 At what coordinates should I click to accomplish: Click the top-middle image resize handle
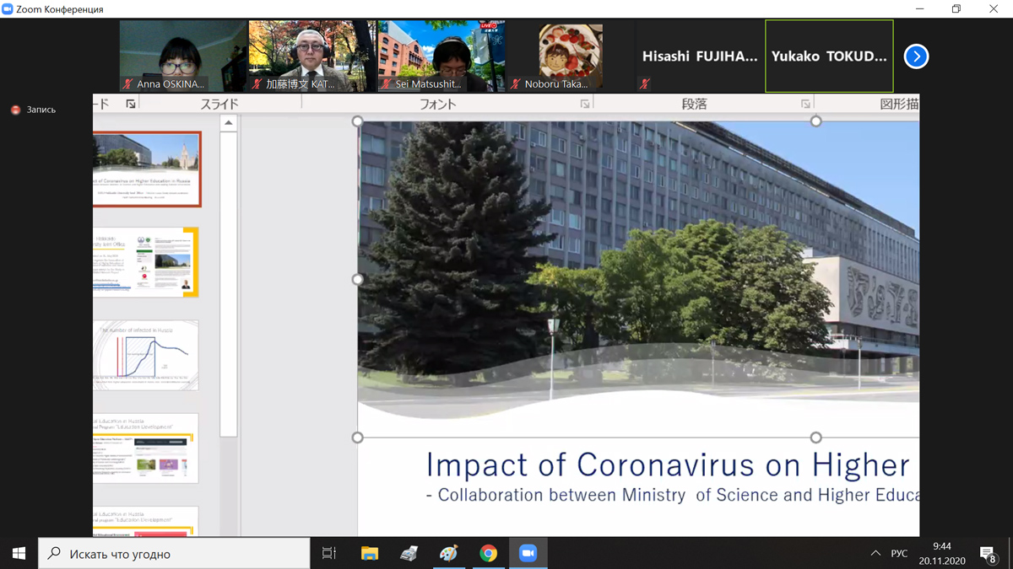[815, 121]
